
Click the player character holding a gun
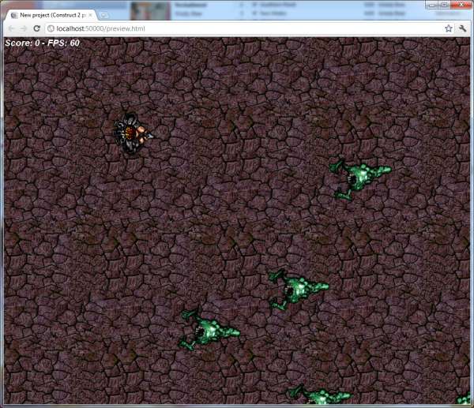click(133, 134)
